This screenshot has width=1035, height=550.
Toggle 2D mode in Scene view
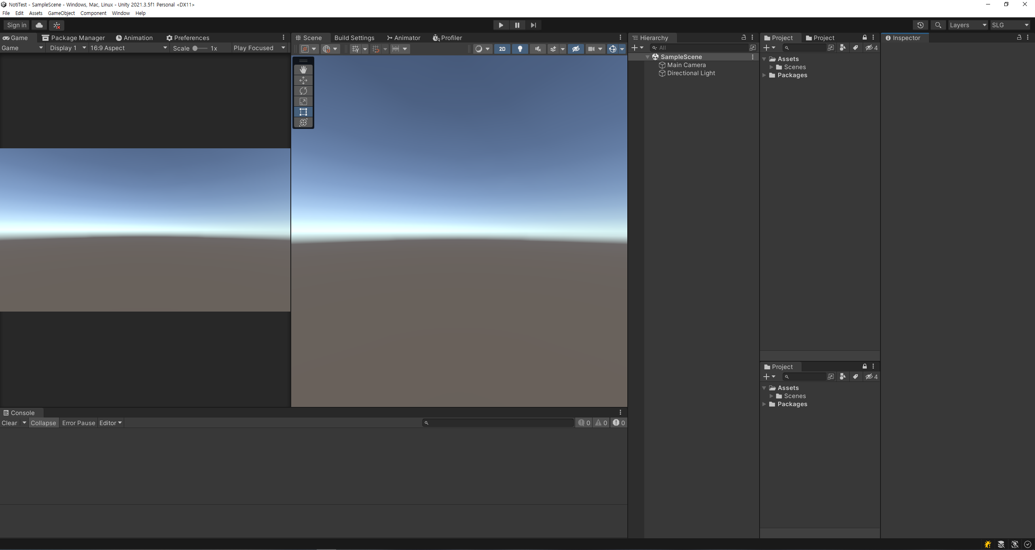coord(502,49)
